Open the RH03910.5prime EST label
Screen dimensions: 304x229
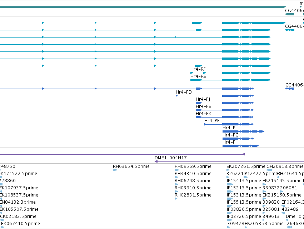tap(193, 188)
